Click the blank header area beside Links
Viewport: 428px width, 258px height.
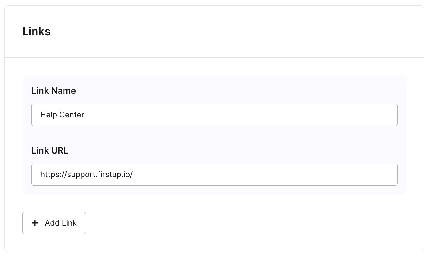236,32
